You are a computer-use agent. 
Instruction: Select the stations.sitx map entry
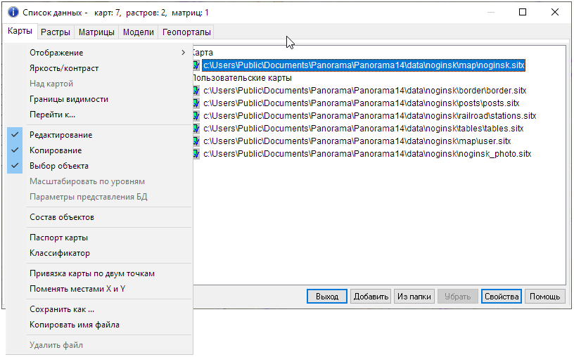369,116
